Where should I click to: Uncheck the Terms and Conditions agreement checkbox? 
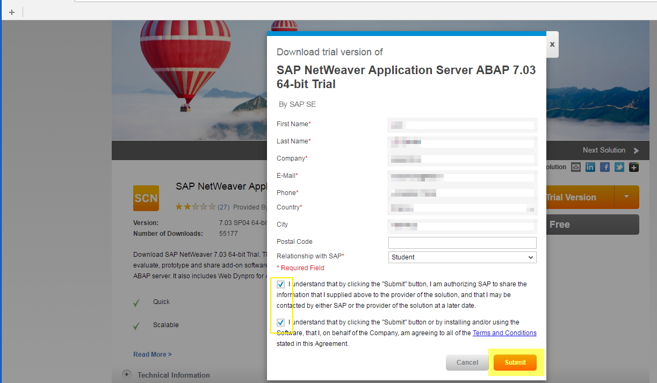281,322
